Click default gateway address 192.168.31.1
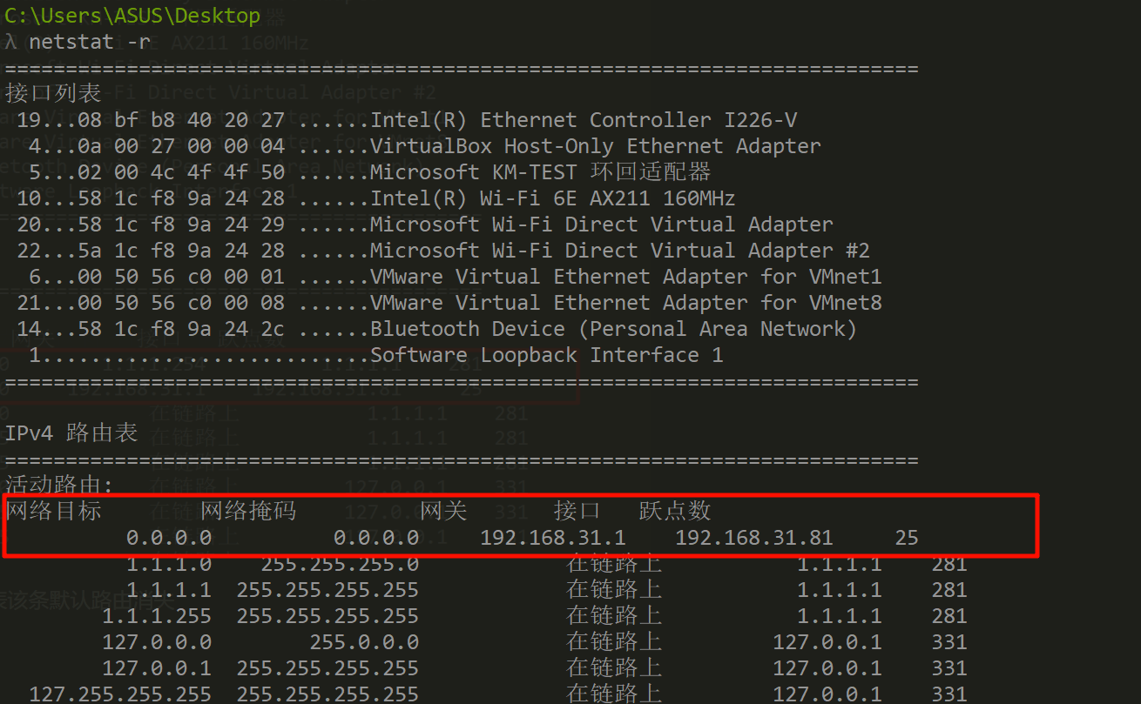The image size is (1141, 704). point(553,538)
